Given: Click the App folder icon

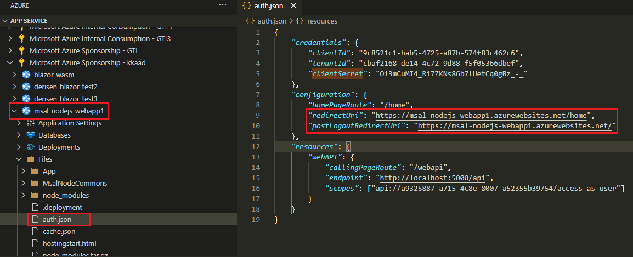Looking at the screenshot, I should tap(35, 171).
